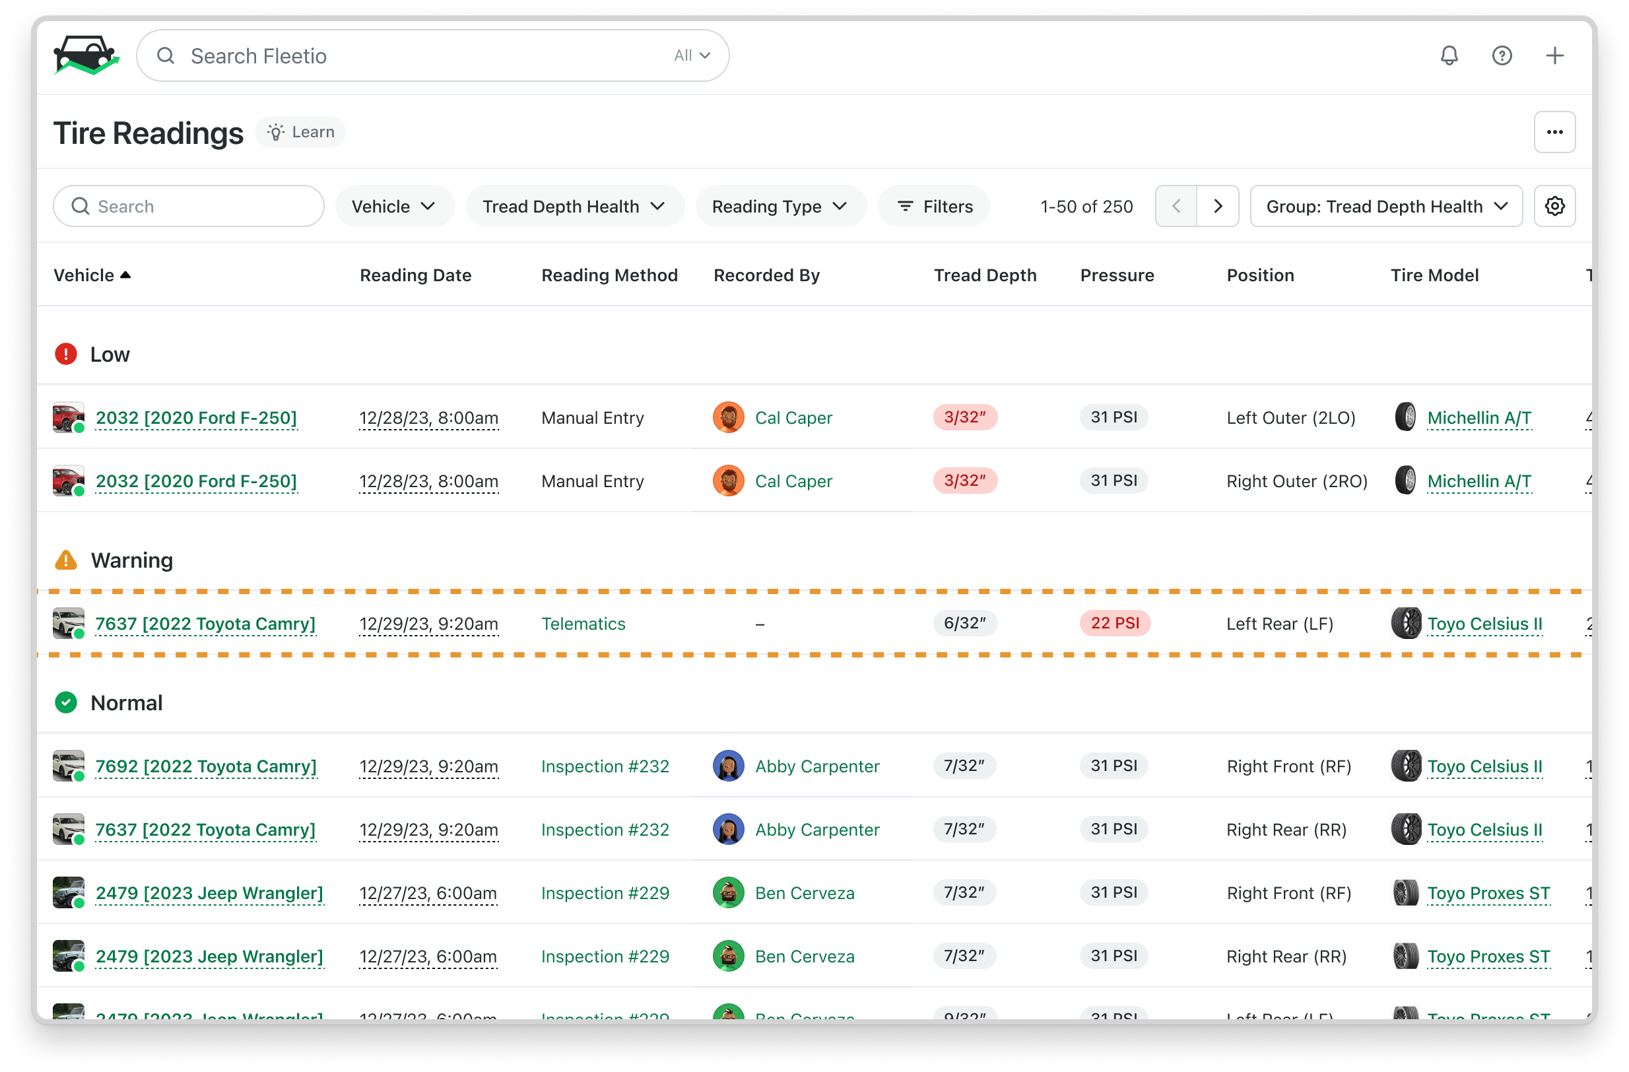Click the plus add icon
The width and height of the screenshot is (1629, 1072).
[x=1554, y=55]
